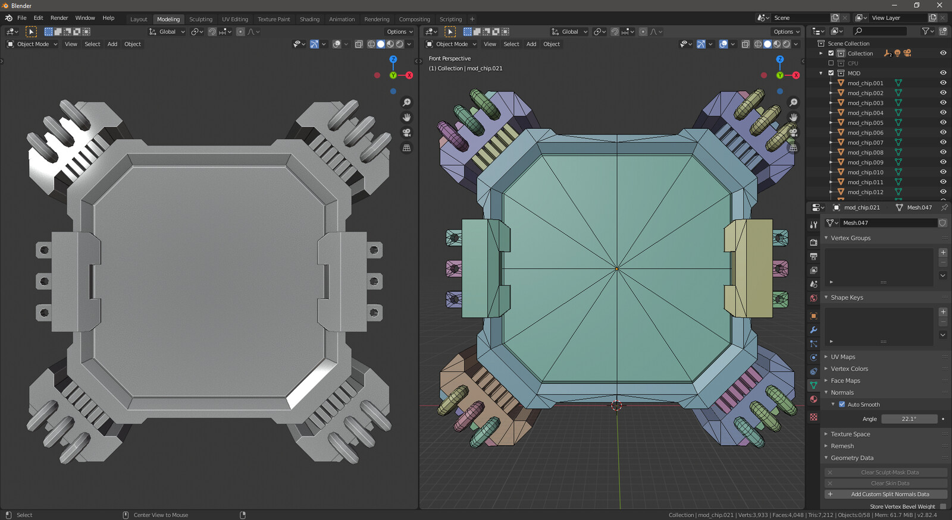This screenshot has height=520, width=952.
Task: Enable the CPU collection checkbox
Action: (x=831, y=63)
